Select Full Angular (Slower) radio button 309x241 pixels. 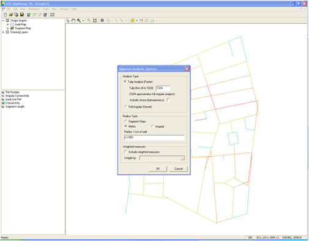125,106
